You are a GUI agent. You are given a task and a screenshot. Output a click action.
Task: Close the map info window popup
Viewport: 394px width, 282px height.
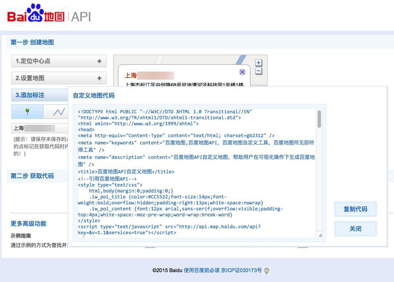click(242, 72)
